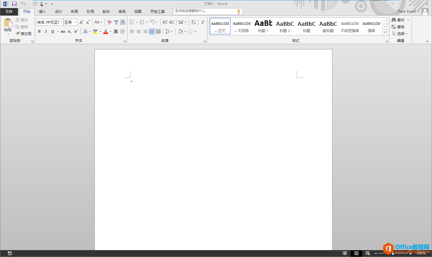Apply superscript formatting
The height and width of the screenshot is (257, 432).
coord(76,31)
